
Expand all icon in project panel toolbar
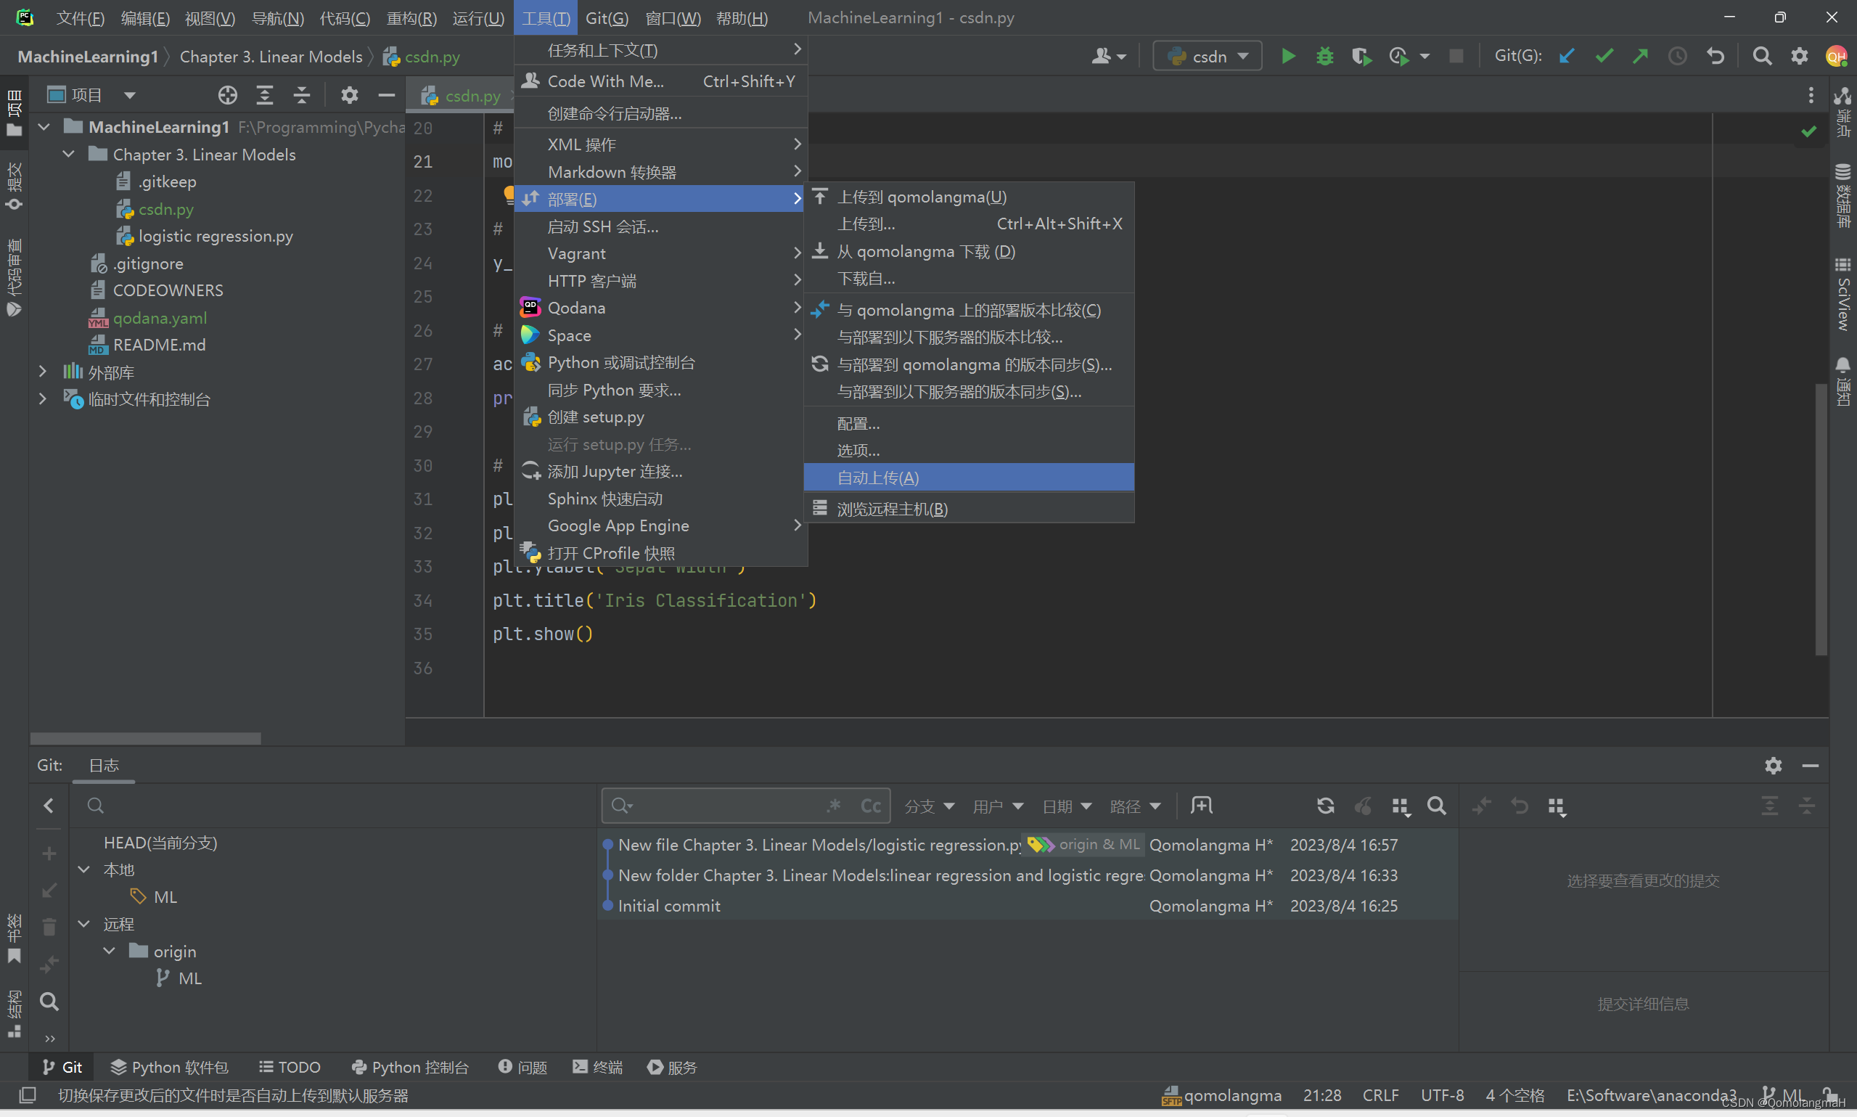point(265,95)
